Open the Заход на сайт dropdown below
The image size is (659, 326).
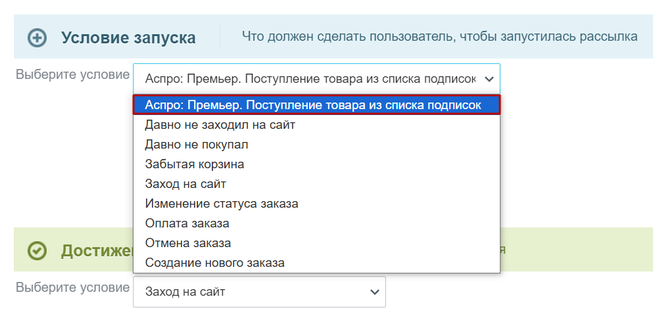coord(259,292)
